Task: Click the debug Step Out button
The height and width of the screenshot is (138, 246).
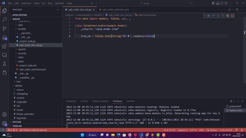Action: (223, 16)
